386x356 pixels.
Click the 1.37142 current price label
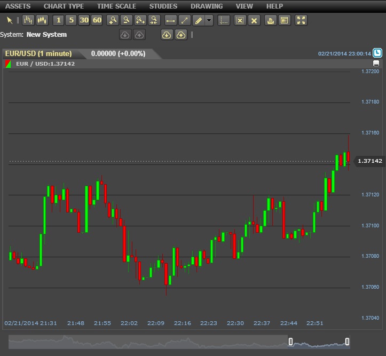[369, 161]
